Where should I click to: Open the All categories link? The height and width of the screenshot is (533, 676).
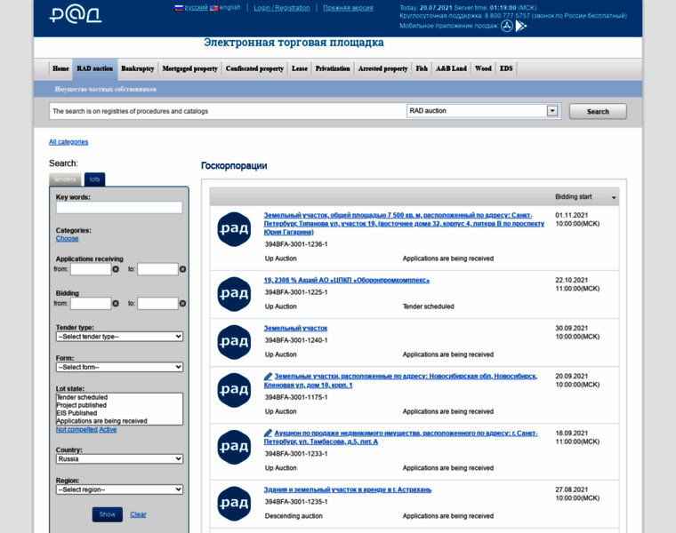[68, 141]
